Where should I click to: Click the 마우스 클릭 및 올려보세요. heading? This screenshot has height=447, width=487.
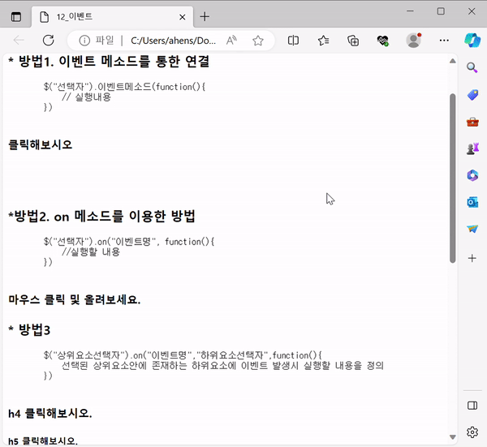pyautogui.click(x=74, y=299)
